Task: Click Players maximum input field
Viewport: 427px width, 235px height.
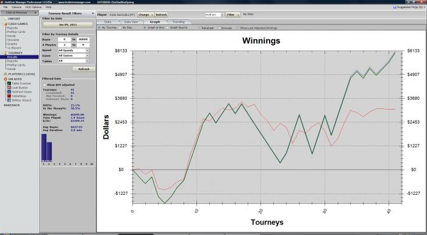Action: coord(83,45)
